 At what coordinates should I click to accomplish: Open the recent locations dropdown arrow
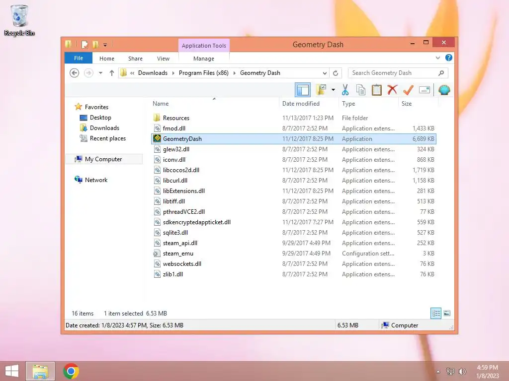100,73
